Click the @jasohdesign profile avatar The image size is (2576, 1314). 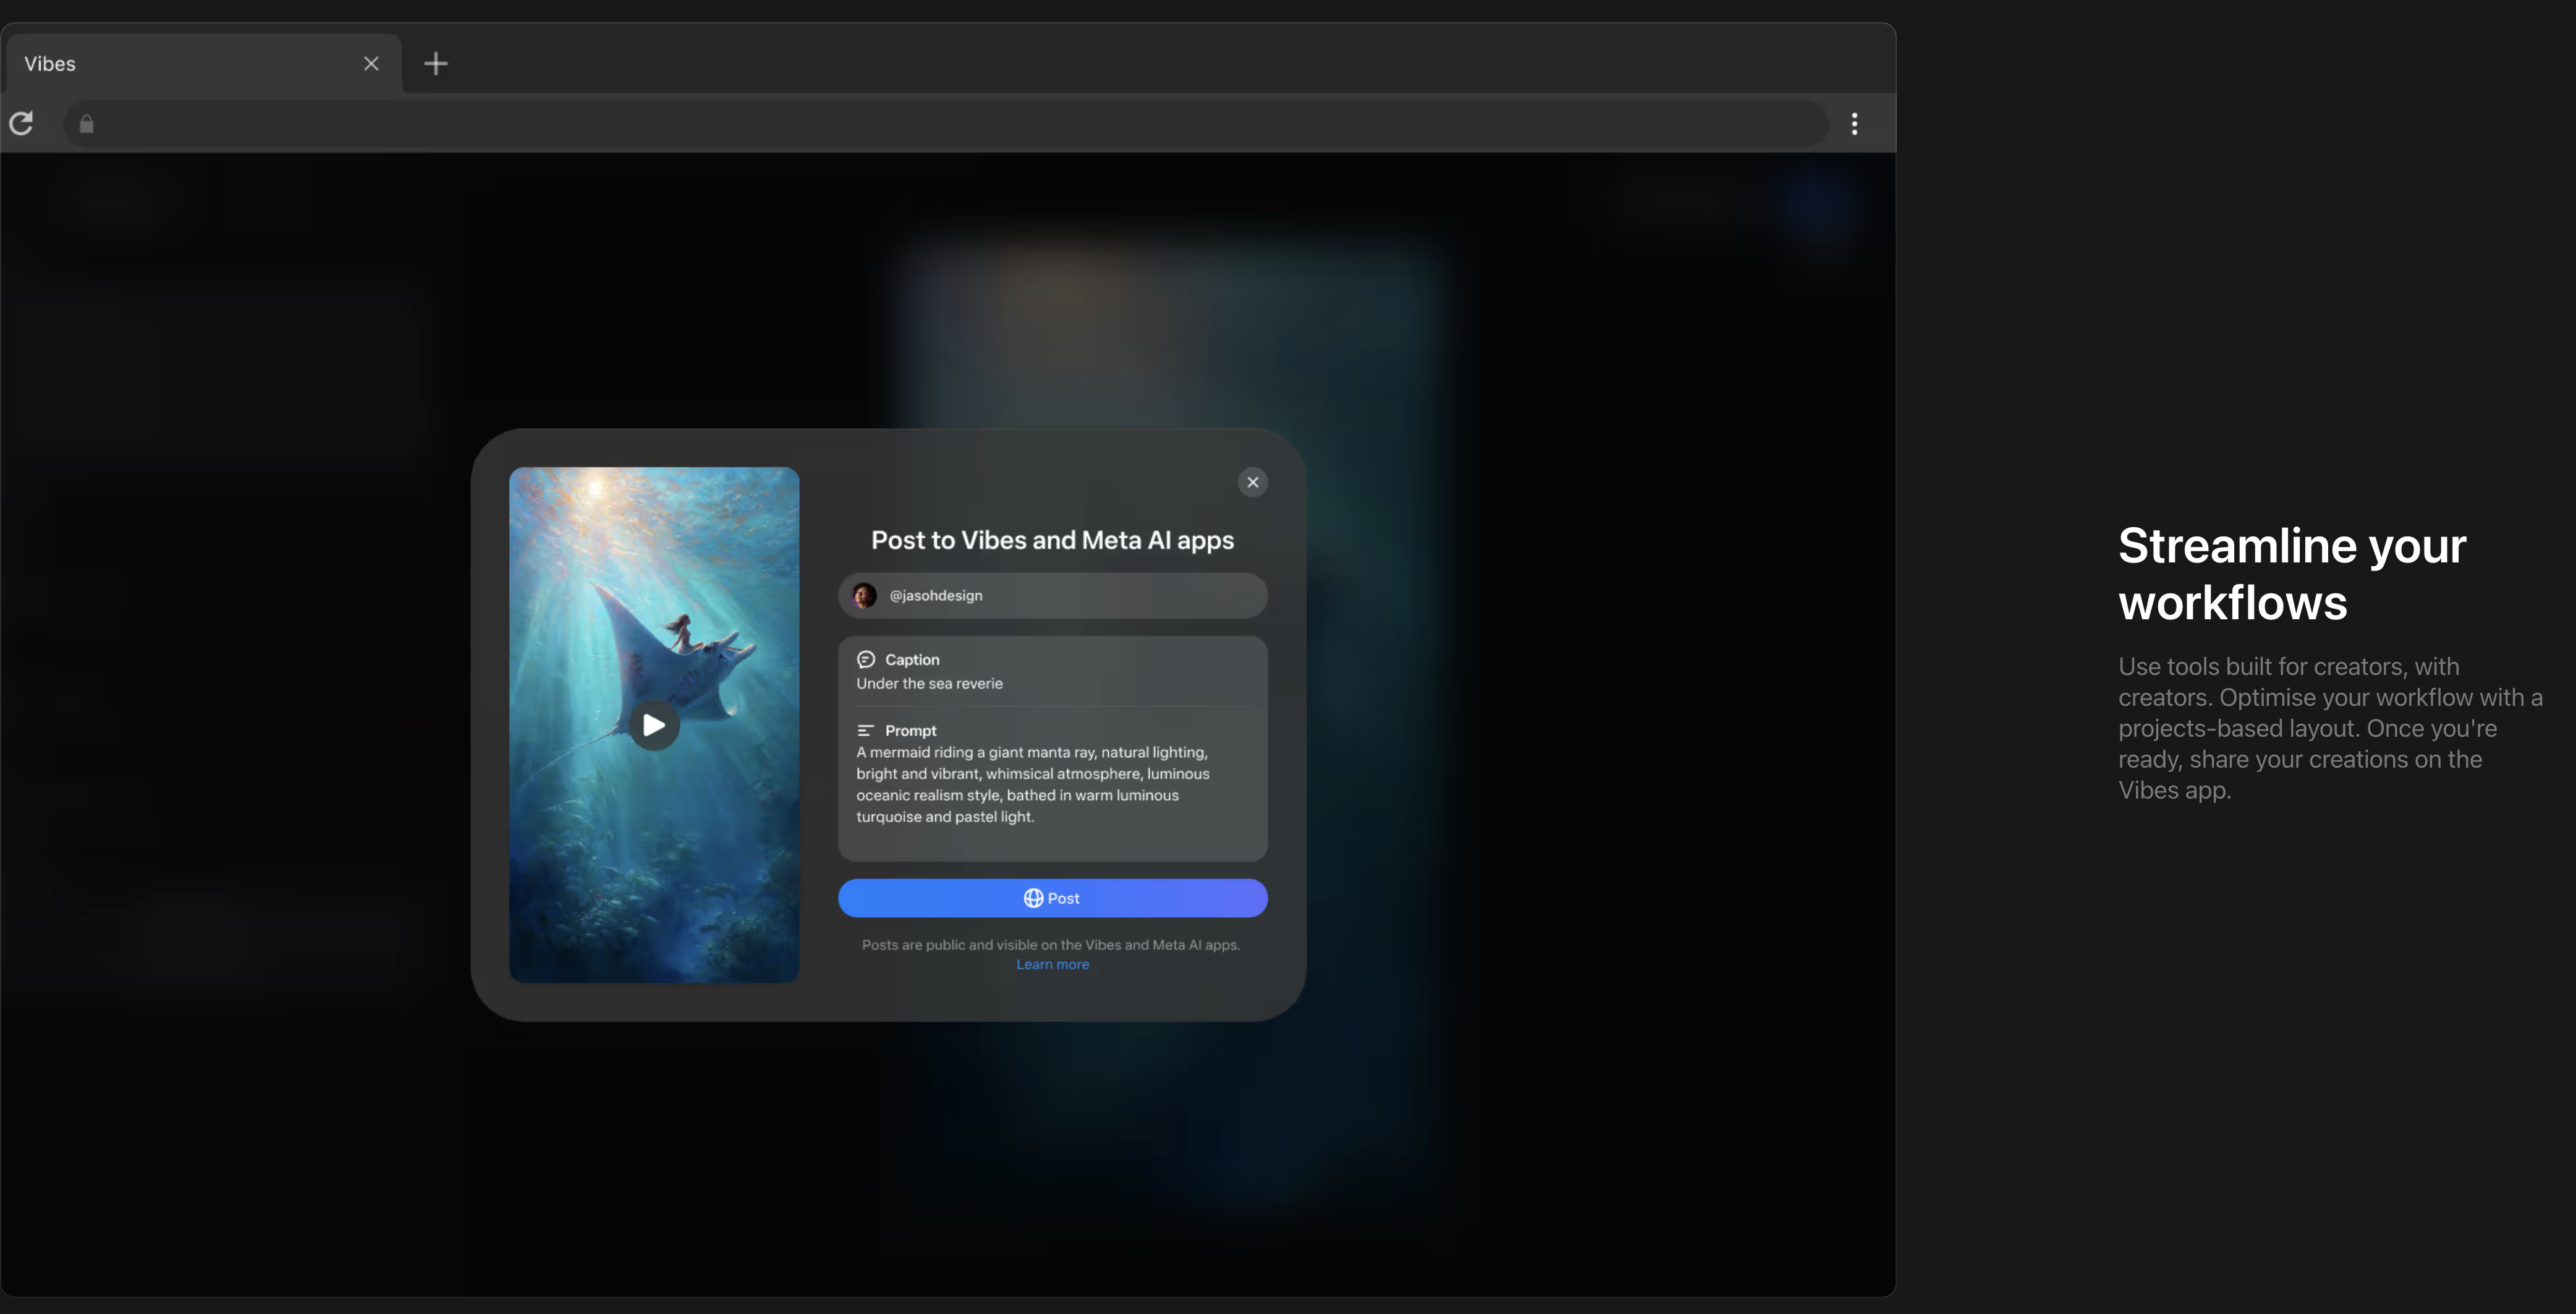pos(864,595)
